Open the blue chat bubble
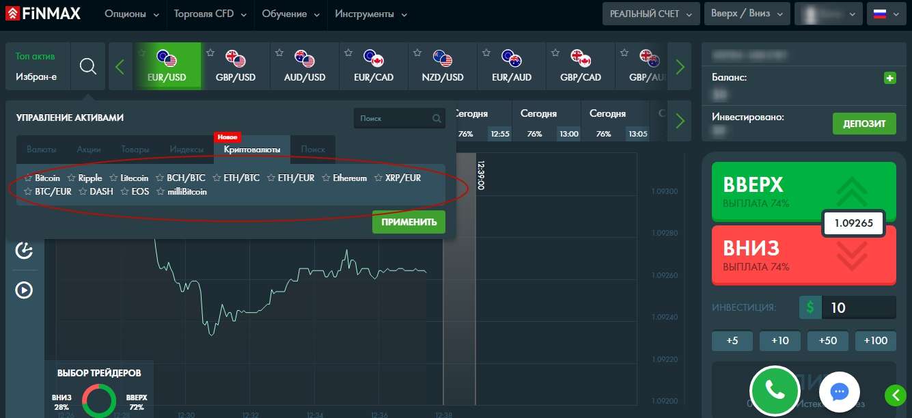 [839, 391]
